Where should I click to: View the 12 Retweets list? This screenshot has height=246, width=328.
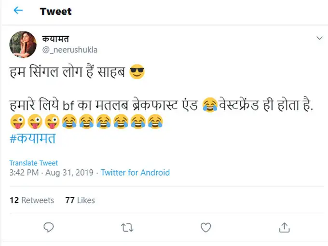[32, 200]
